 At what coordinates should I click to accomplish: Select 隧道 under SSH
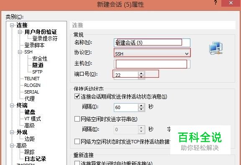click(38, 65)
